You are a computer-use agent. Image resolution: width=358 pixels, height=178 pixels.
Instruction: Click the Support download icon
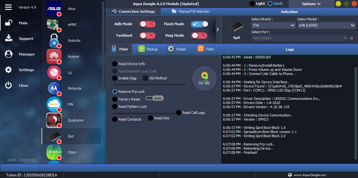[x=9, y=38]
